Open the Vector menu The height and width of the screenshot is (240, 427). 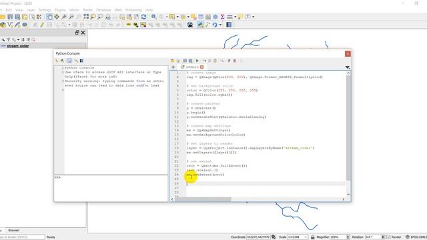tap(74, 10)
